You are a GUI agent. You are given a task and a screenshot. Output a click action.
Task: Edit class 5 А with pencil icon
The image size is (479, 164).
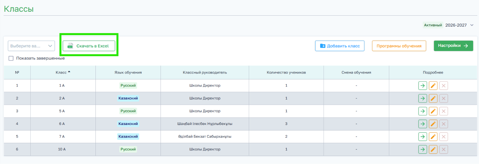[433, 111]
